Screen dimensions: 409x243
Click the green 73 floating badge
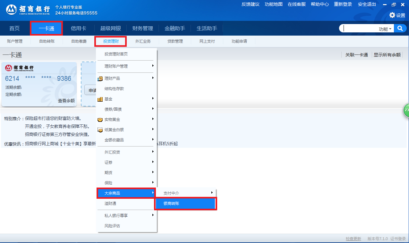pyautogui.click(x=406, y=110)
